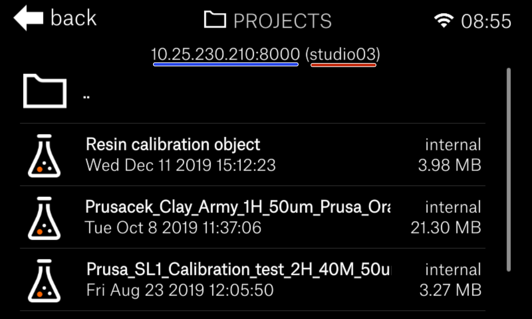Click the 3.27 MB internal size label

tap(450, 290)
